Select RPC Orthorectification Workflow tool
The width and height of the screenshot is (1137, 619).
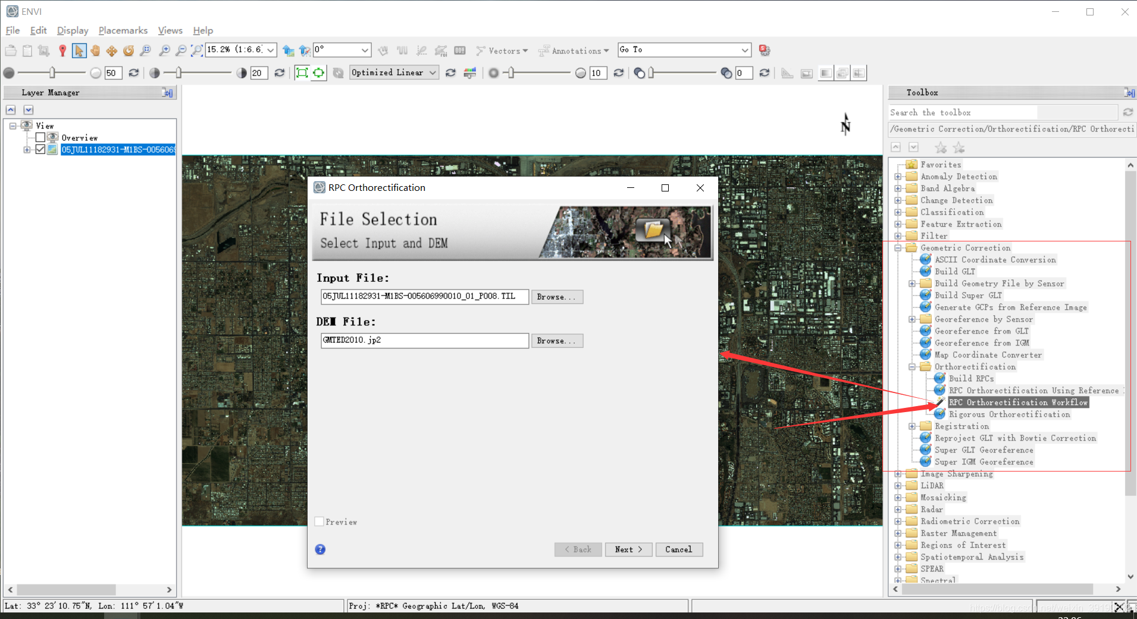click(x=1018, y=403)
